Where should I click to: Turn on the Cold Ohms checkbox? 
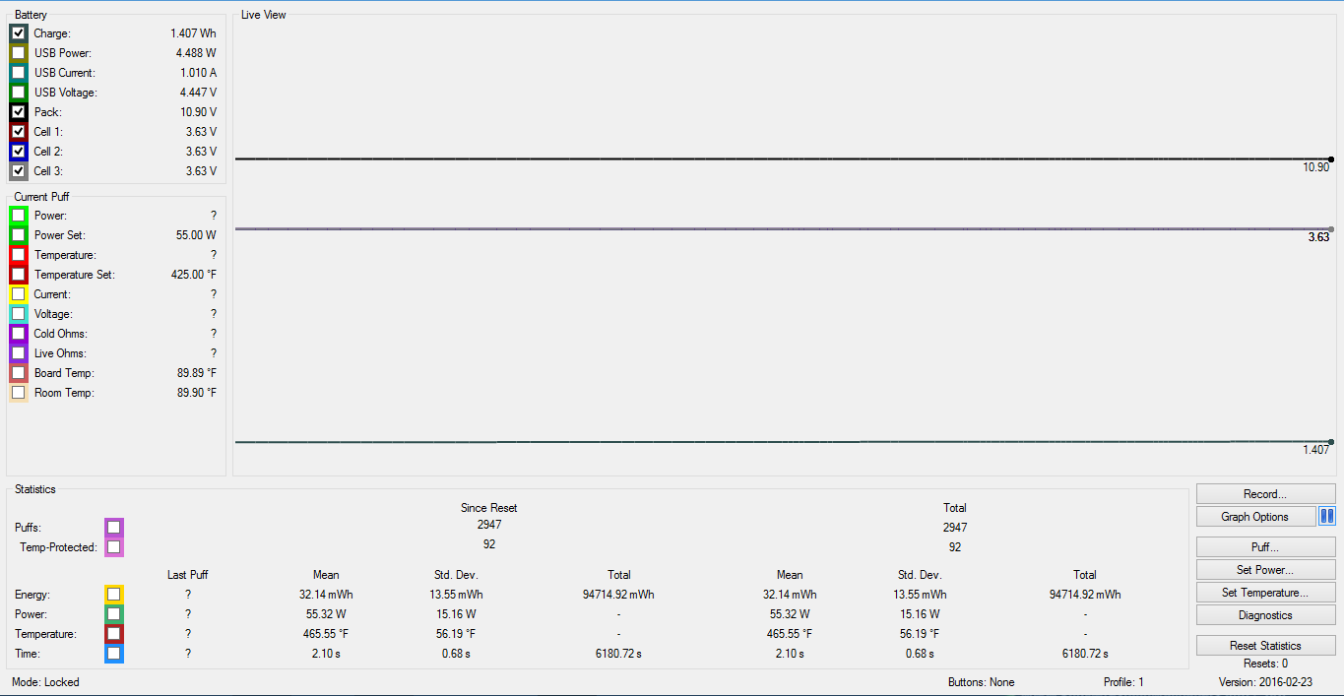pyautogui.click(x=19, y=334)
